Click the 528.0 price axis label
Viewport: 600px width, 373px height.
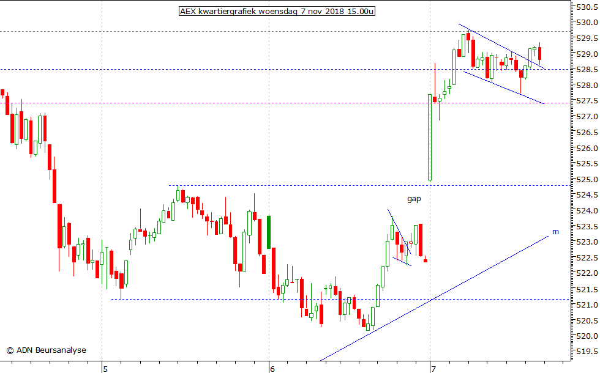coord(587,85)
